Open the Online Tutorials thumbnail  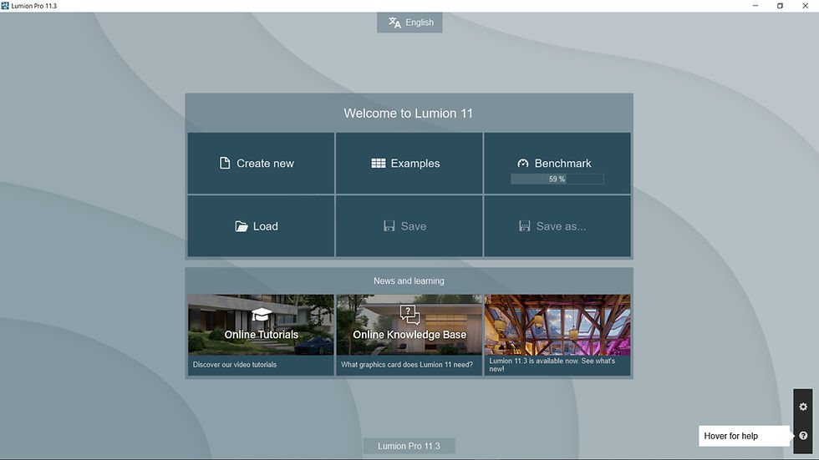(261, 325)
